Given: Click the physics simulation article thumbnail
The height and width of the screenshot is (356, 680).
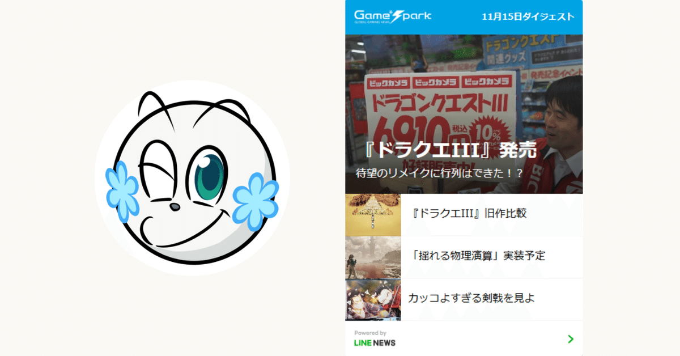Looking at the screenshot, I should click(x=373, y=257).
